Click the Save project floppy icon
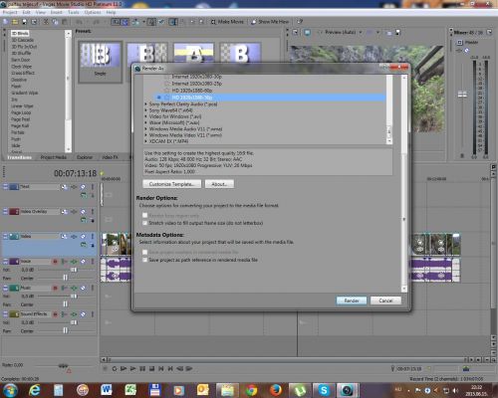 point(24,22)
